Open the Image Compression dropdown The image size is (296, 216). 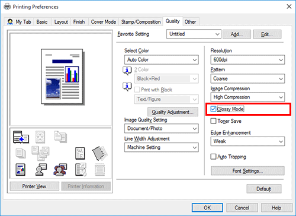[x=247, y=97]
